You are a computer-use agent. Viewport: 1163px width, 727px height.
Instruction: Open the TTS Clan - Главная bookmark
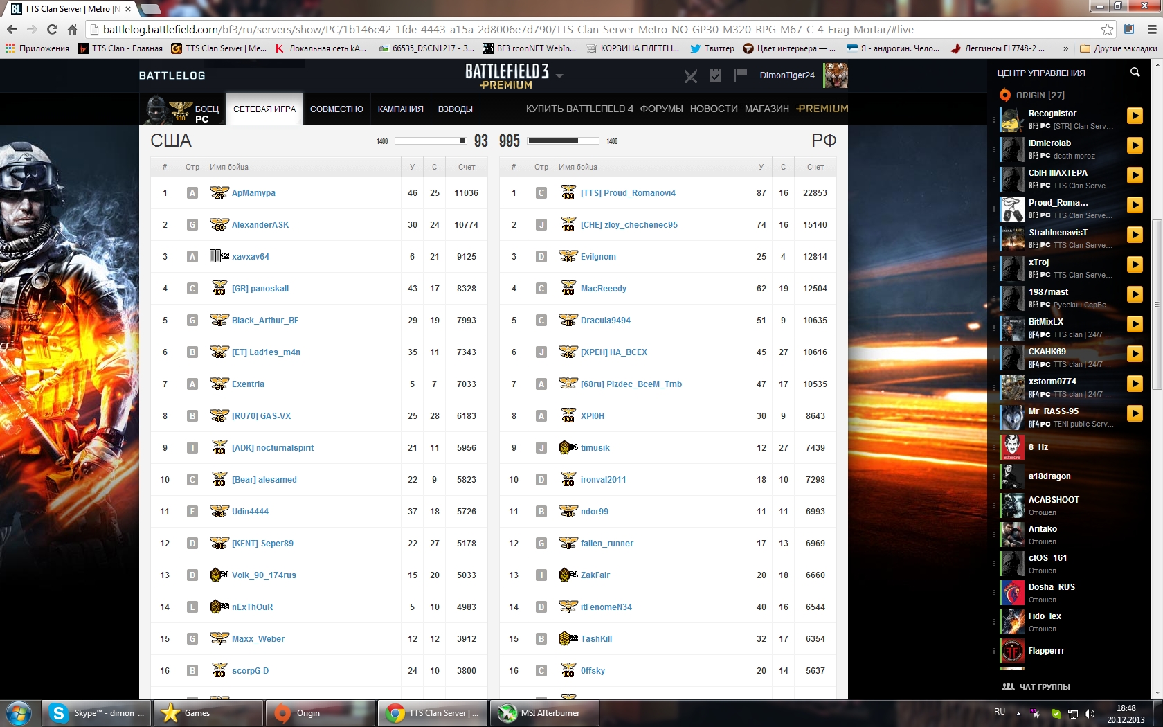[x=120, y=48]
